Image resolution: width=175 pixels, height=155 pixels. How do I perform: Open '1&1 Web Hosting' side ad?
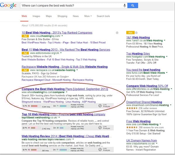pos(138,37)
